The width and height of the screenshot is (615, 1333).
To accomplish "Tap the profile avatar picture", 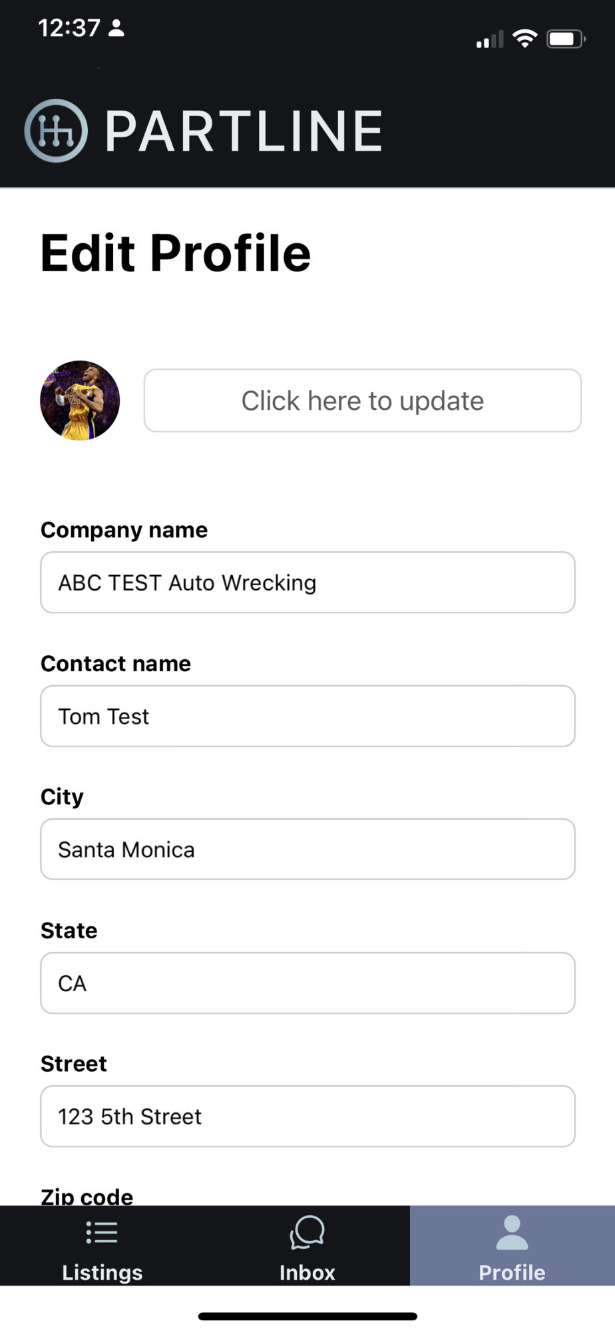I will click(x=80, y=401).
